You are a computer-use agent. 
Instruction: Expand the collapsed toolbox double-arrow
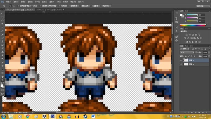[2, 9]
